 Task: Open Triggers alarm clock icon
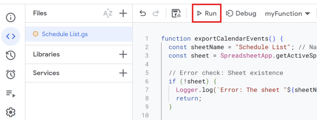(11, 74)
